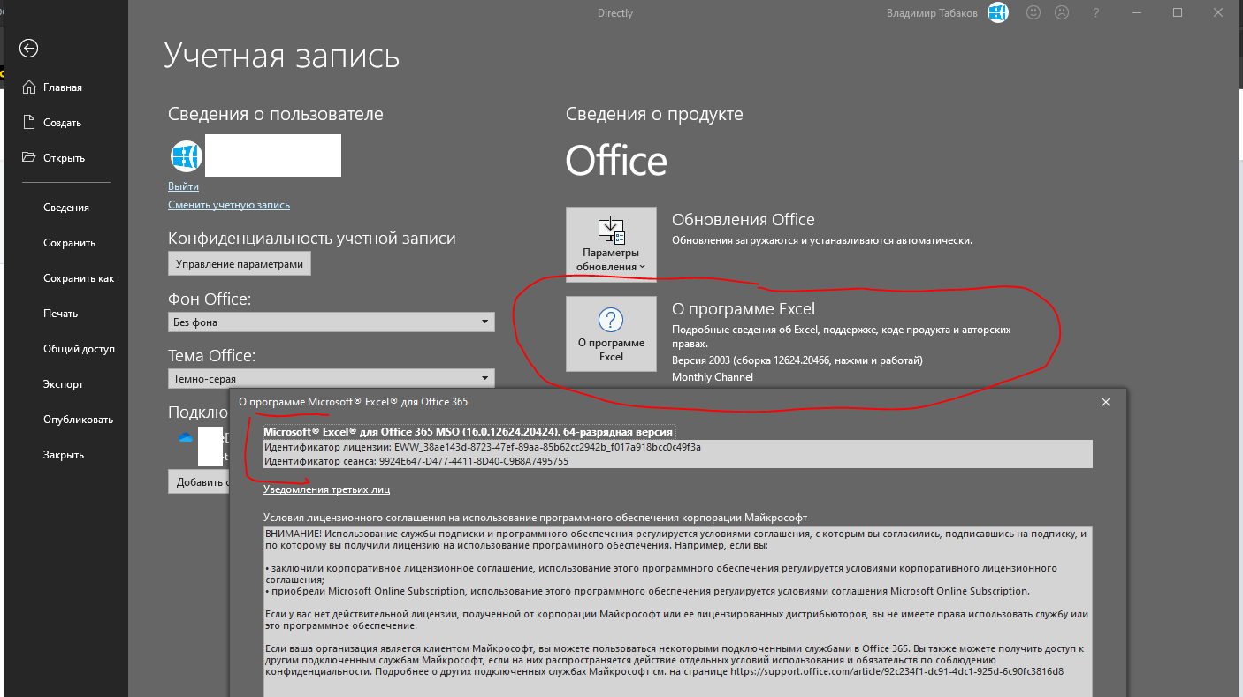
Task: Click the user profile picture under Сведения о пользователе
Action: pyautogui.click(x=185, y=156)
